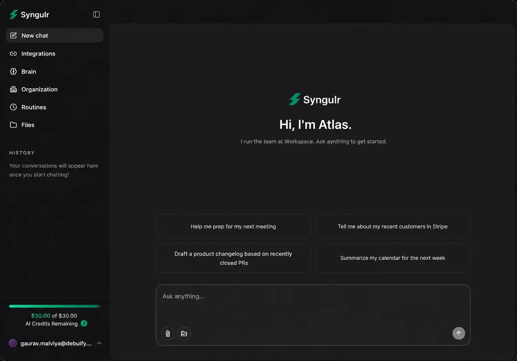Click the Syngulr lightning logo in sidebar
Screen dimensions: 517x361
click(14, 14)
